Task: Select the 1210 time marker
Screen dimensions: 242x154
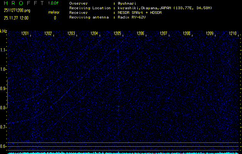Action: pyautogui.click(x=233, y=34)
